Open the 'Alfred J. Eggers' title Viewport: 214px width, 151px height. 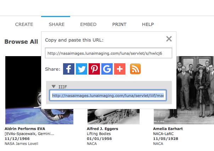coord(102,129)
